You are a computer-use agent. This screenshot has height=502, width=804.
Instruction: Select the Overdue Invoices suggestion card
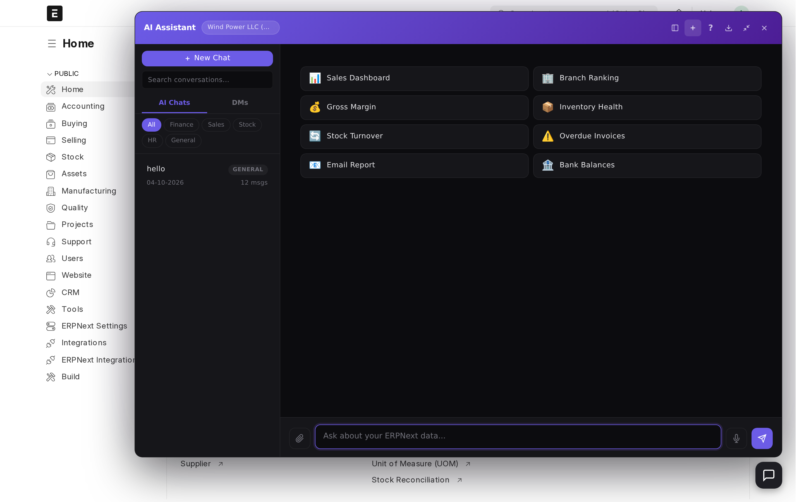pyautogui.click(x=647, y=136)
